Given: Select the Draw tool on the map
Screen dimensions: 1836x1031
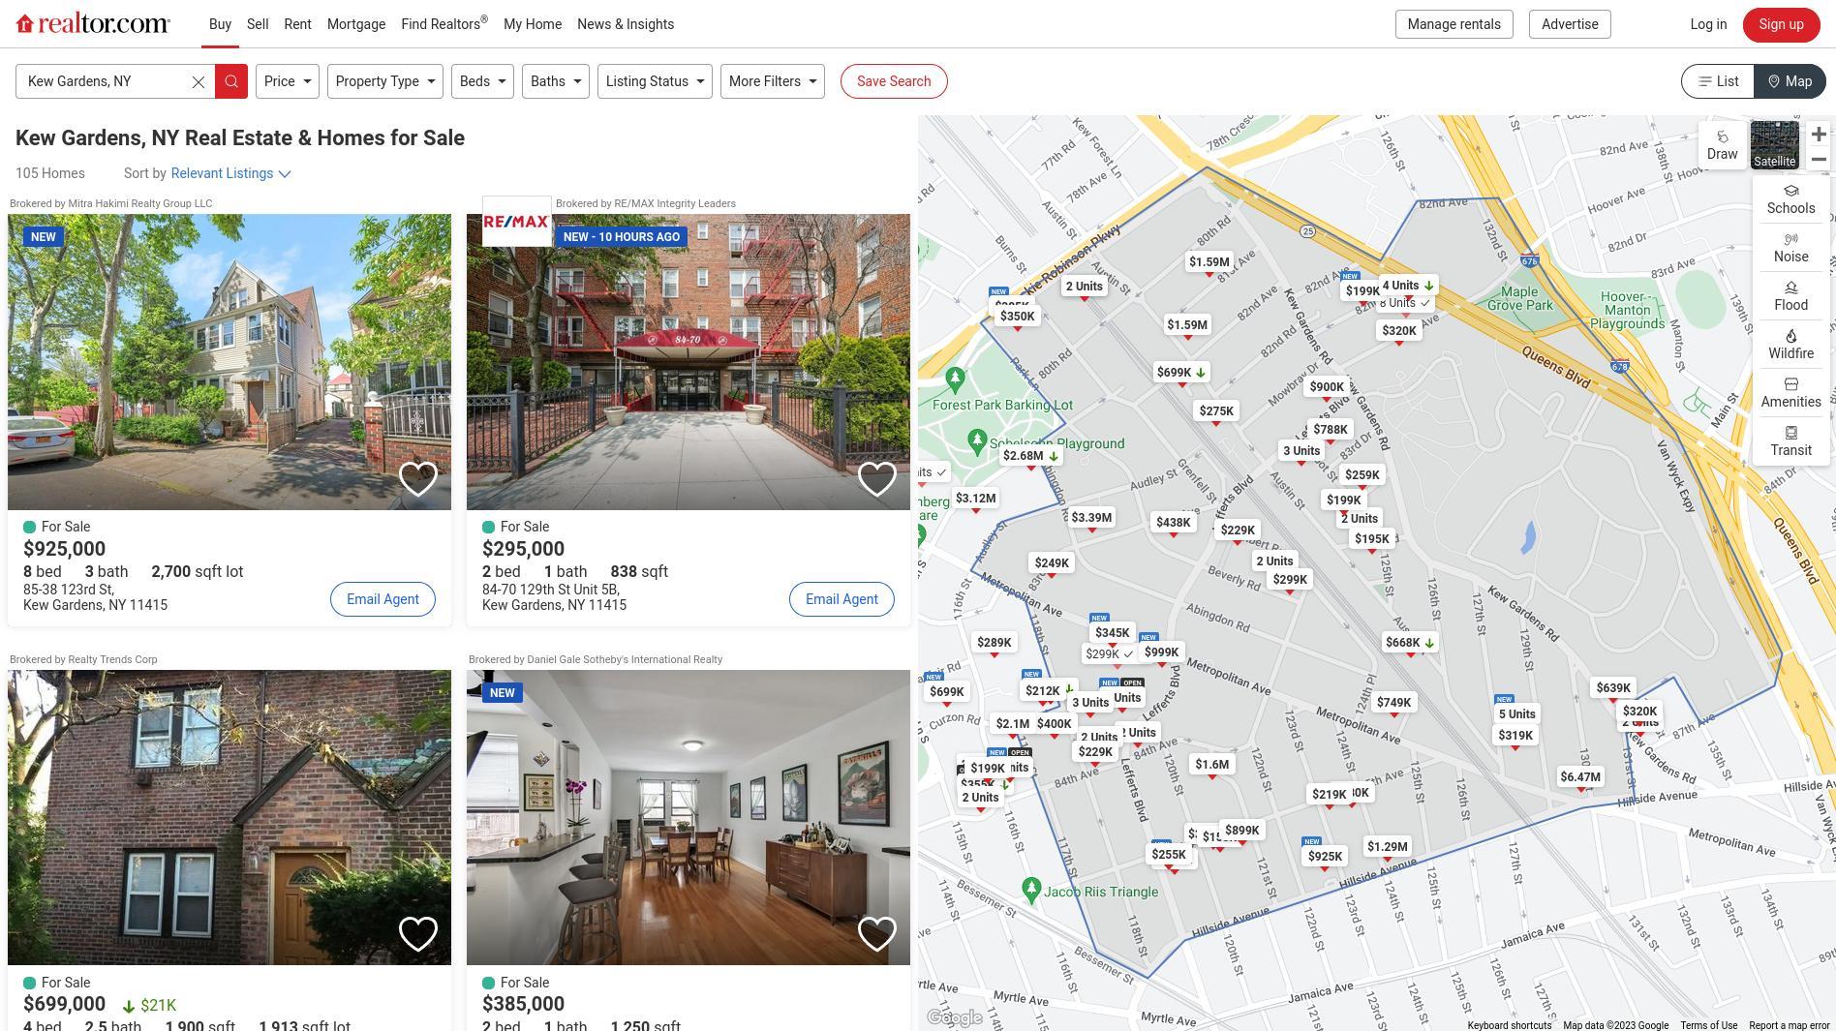Looking at the screenshot, I should (x=1722, y=145).
